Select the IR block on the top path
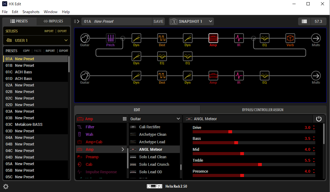Screen dimensions: 330x192 [x=239, y=38]
